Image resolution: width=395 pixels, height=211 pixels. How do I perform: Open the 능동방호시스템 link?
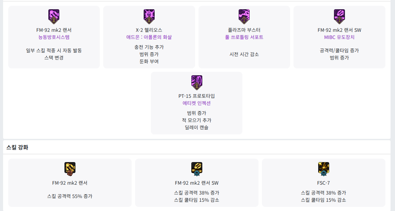54,37
